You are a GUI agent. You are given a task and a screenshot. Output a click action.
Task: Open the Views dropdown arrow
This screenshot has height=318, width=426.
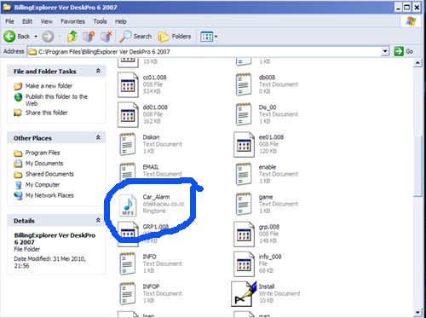(x=216, y=37)
